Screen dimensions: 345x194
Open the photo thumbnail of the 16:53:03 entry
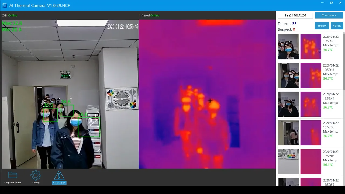click(288, 162)
